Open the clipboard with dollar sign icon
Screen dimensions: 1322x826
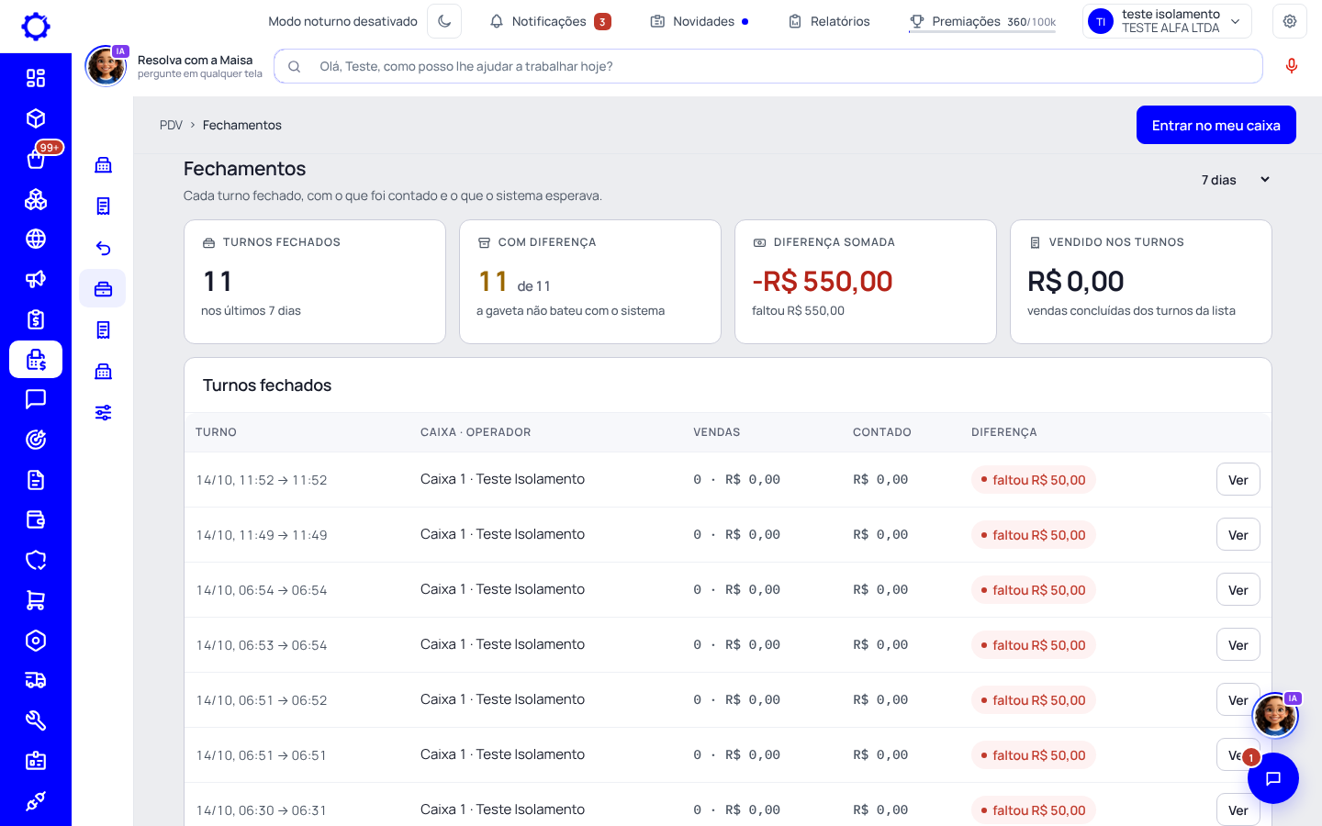pyautogui.click(x=36, y=319)
